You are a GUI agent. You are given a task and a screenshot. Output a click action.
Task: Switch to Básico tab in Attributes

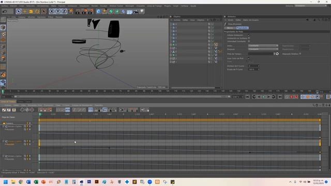point(230,28)
